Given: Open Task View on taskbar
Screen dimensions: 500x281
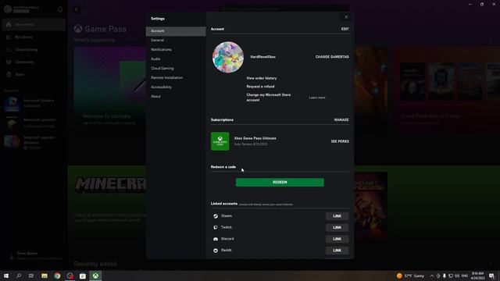Looking at the screenshot, I should tap(31, 276).
